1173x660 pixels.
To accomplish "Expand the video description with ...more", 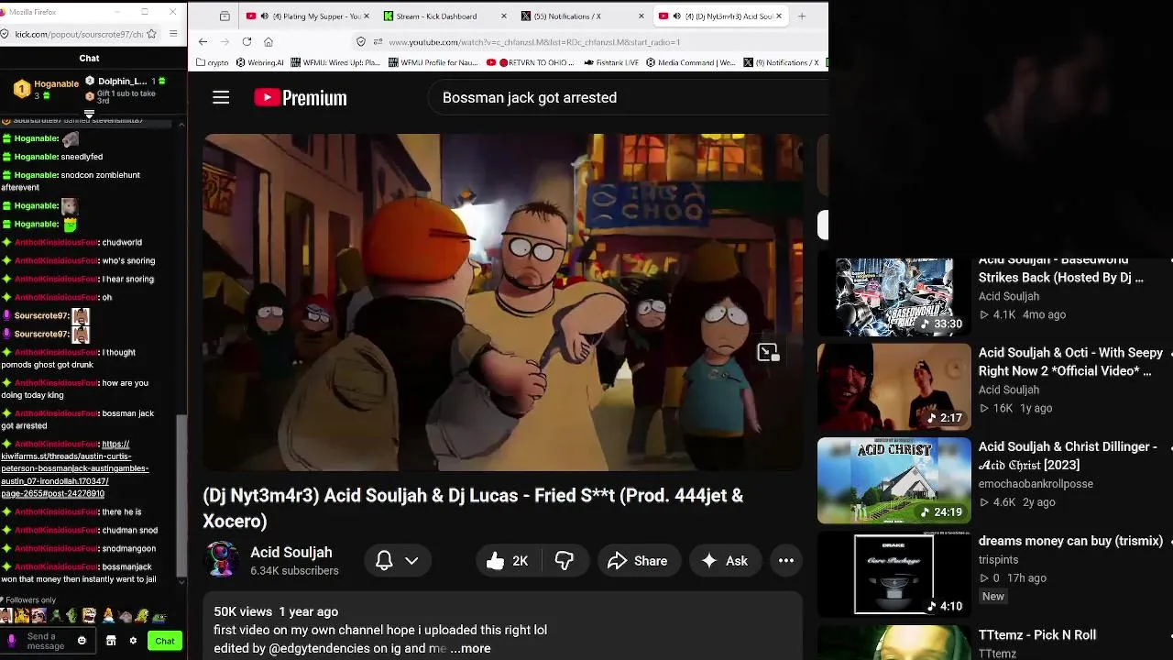I will pyautogui.click(x=470, y=648).
